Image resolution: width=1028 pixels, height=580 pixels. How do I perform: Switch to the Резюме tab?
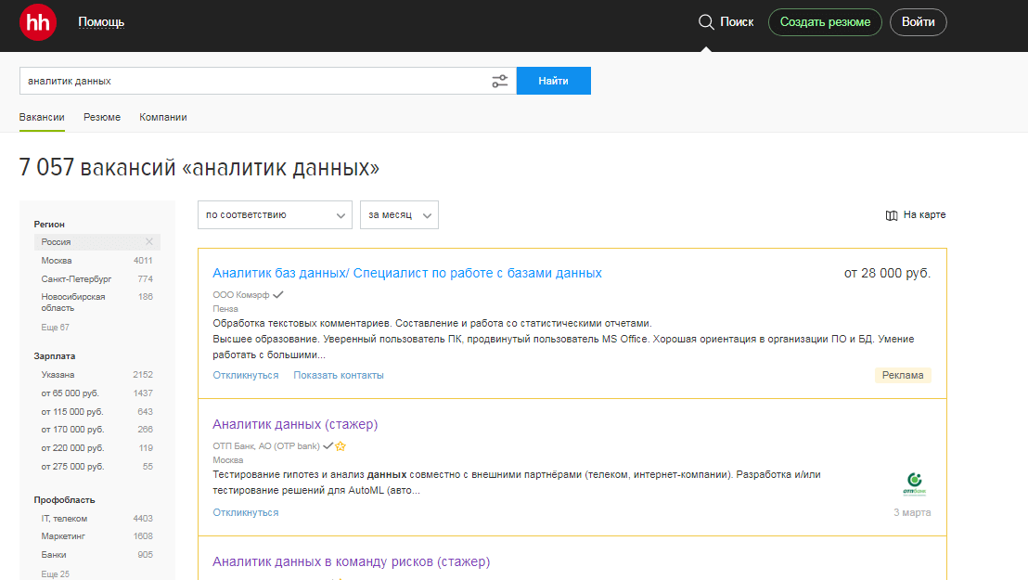102,118
